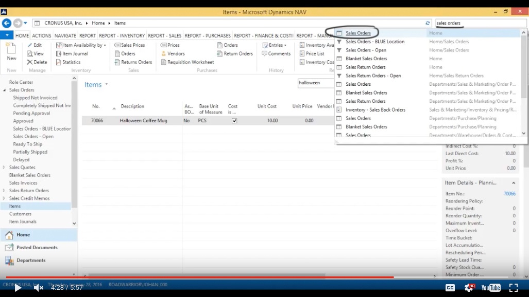529x297 pixels.
Task: Select Ready To Ship in navigation pane
Action: (28, 144)
